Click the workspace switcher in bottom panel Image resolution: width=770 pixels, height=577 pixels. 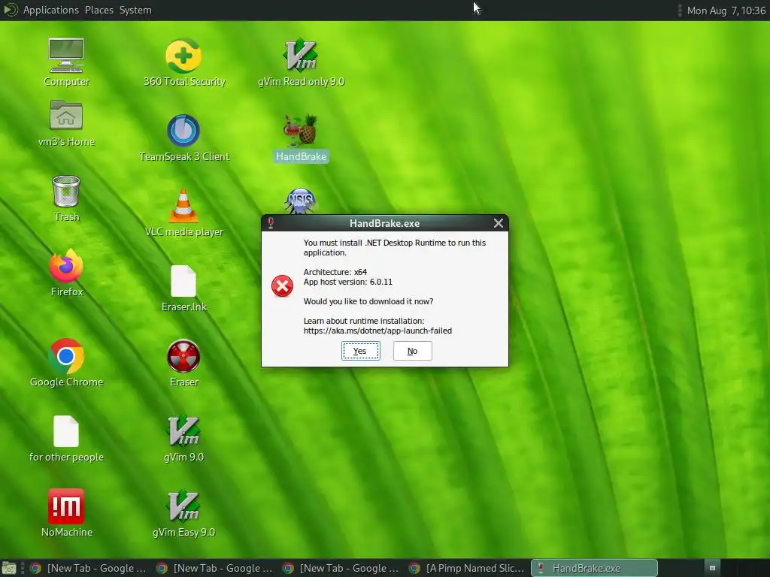click(x=712, y=568)
